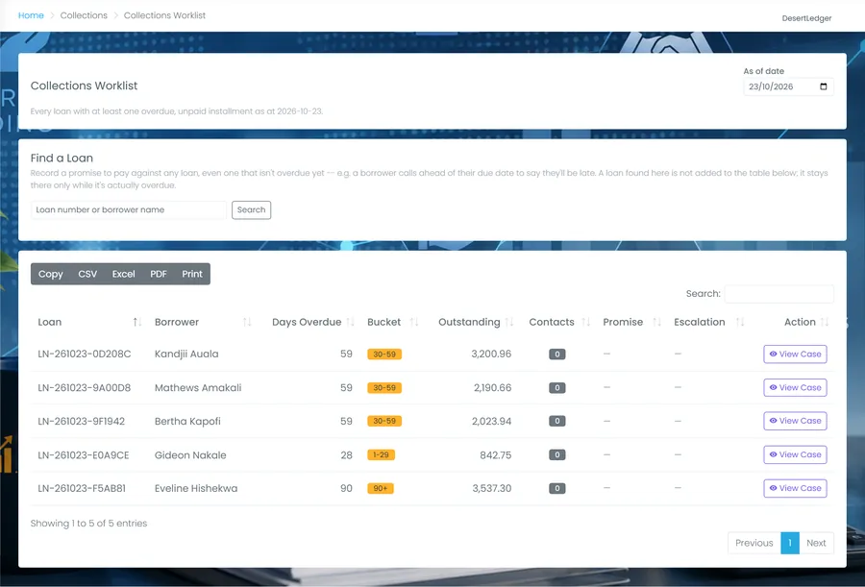Screen dimensions: 865x587
Task: Sort by Escalation column arrows
Action: tap(740, 322)
